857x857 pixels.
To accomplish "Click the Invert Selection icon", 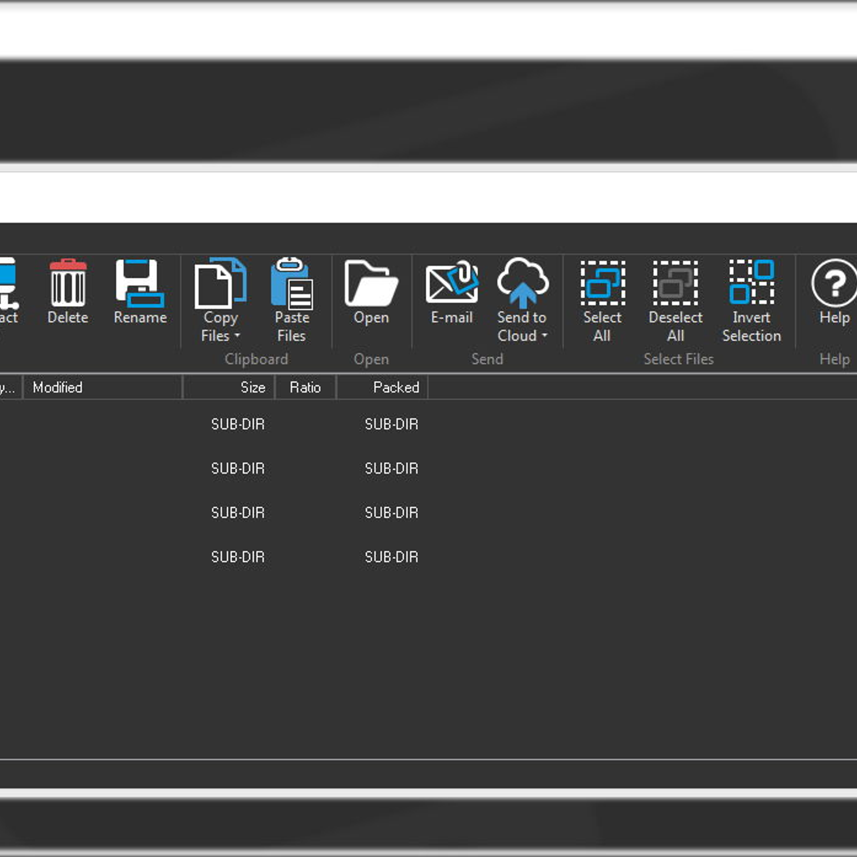I will (x=751, y=282).
